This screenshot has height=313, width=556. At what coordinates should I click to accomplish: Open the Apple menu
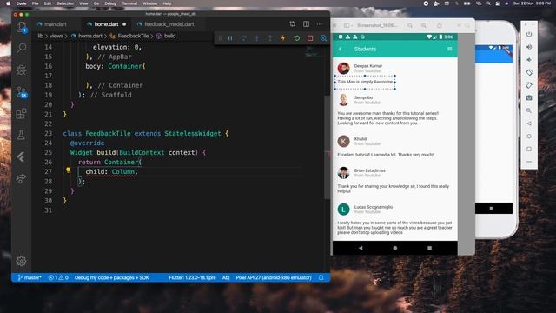coord(8,3)
